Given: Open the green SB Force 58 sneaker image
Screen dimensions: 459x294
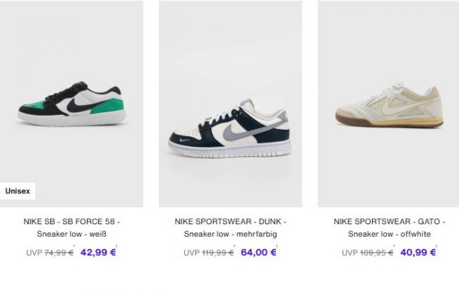Looking at the screenshot, I should (71, 104).
